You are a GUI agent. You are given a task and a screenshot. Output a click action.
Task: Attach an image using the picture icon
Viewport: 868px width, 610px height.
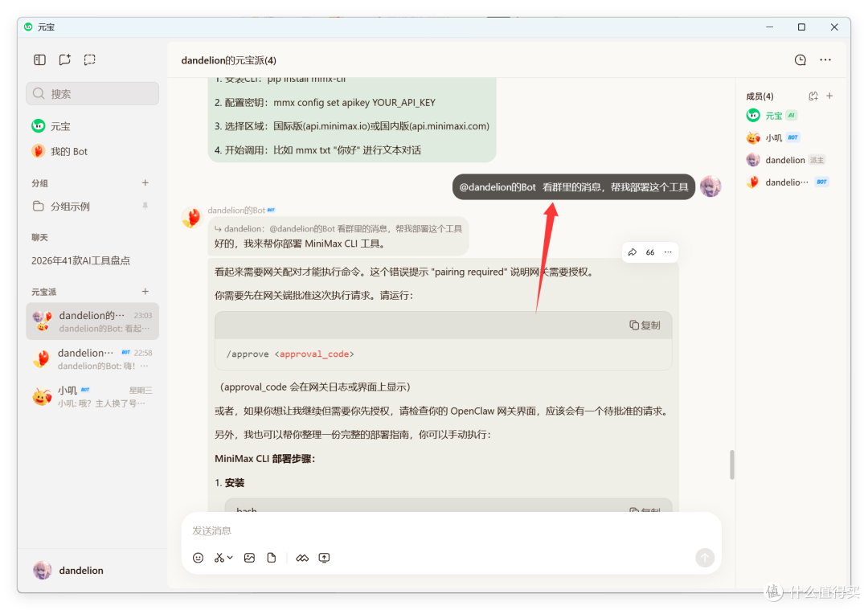point(250,558)
